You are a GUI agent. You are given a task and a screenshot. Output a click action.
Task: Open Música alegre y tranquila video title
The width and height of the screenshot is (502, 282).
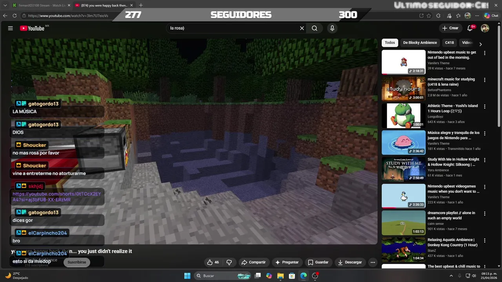453,136
